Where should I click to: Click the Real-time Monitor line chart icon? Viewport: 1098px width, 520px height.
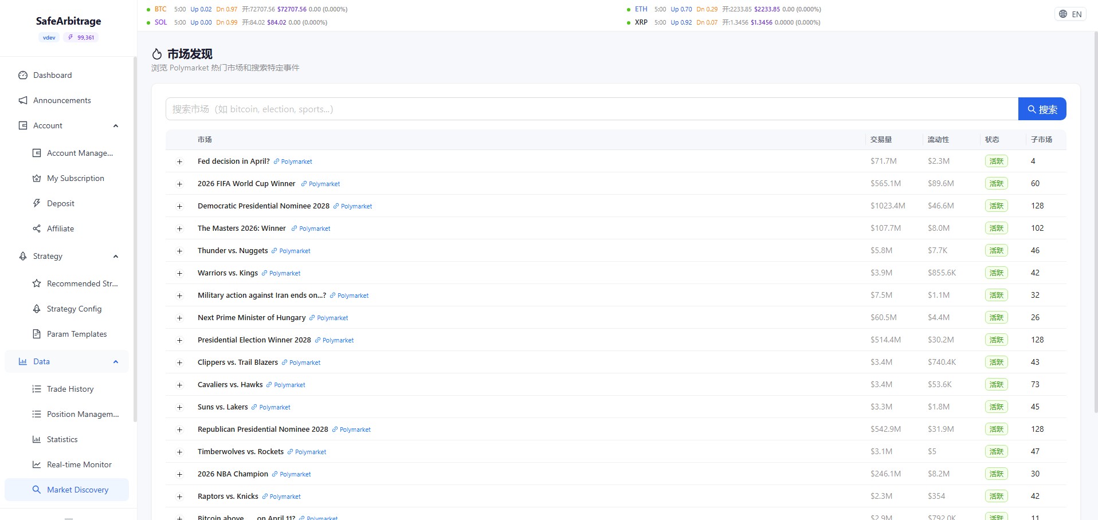click(37, 464)
